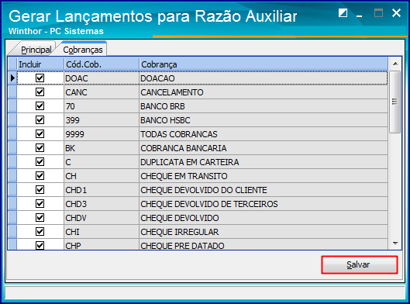This screenshot has height=304, width=410.
Task: Toggle checkbox for CHEQUE PRE DATADO
Action: pos(40,245)
